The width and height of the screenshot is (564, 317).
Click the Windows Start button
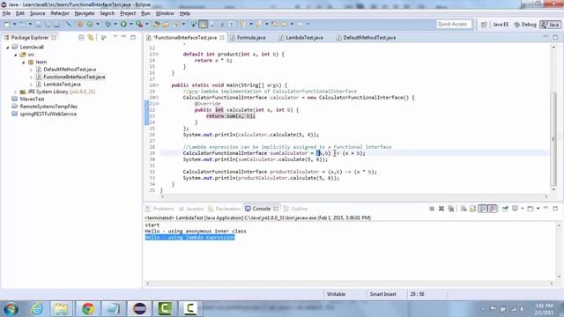pyautogui.click(x=11, y=309)
